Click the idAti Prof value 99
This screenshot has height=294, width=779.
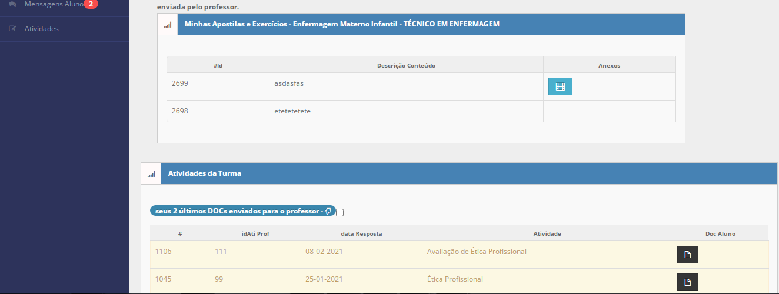[x=219, y=279]
